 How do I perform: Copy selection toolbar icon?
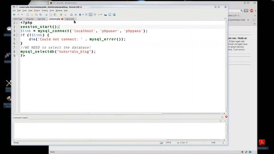[51, 15]
